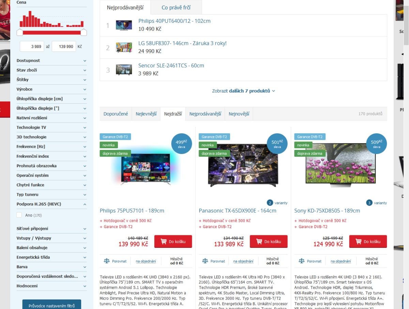409x309 pixels.
Task: Click the scales icon for Sony KD-75XD8505 compare
Action: (x=301, y=261)
